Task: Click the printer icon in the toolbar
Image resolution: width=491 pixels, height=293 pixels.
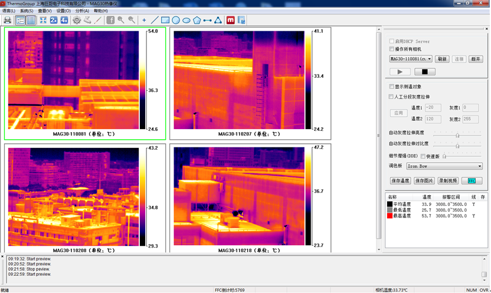Action: [7, 20]
